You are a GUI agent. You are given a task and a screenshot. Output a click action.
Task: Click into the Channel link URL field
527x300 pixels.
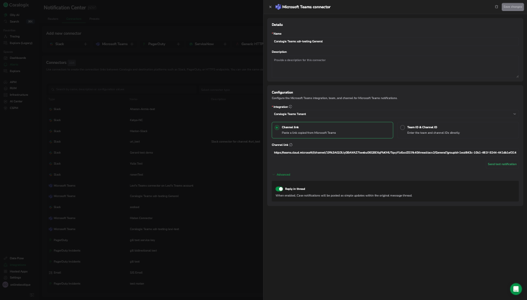pyautogui.click(x=395, y=152)
